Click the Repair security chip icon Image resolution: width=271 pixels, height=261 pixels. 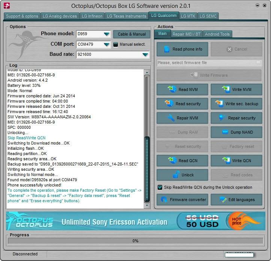pos(221,118)
